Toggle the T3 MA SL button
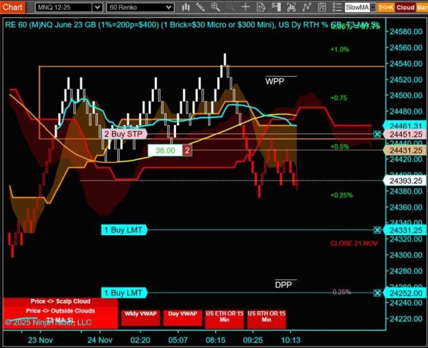Viewport: 428px width, 348px height. tap(60, 320)
